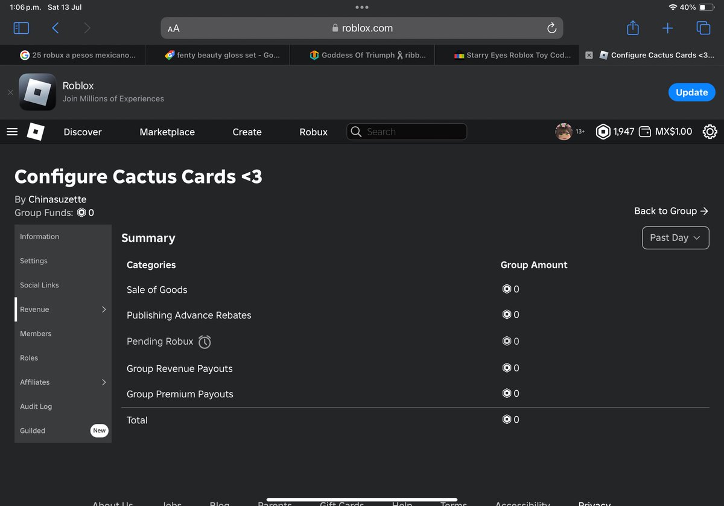Tap the Roblox app icon in banner
The width and height of the screenshot is (724, 506).
coord(37,92)
